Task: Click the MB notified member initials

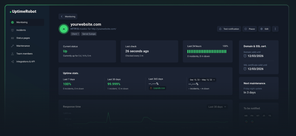Action: 246,116
